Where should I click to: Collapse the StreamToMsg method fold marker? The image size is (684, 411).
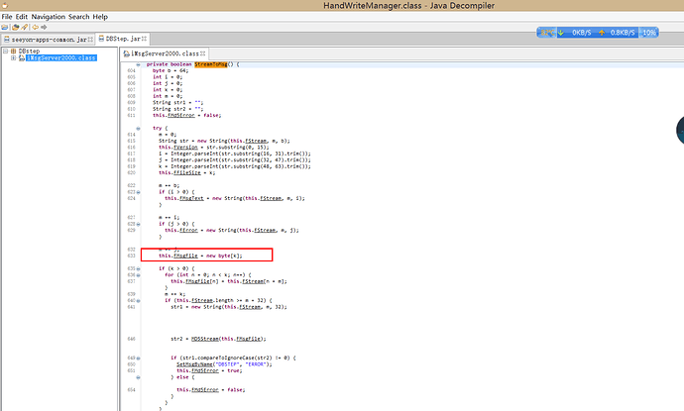(x=138, y=64)
